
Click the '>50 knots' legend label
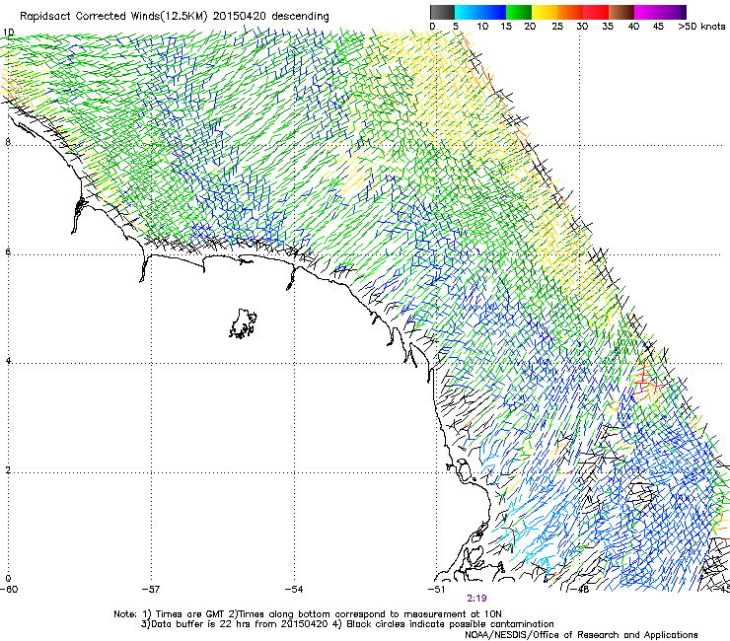pos(701,27)
